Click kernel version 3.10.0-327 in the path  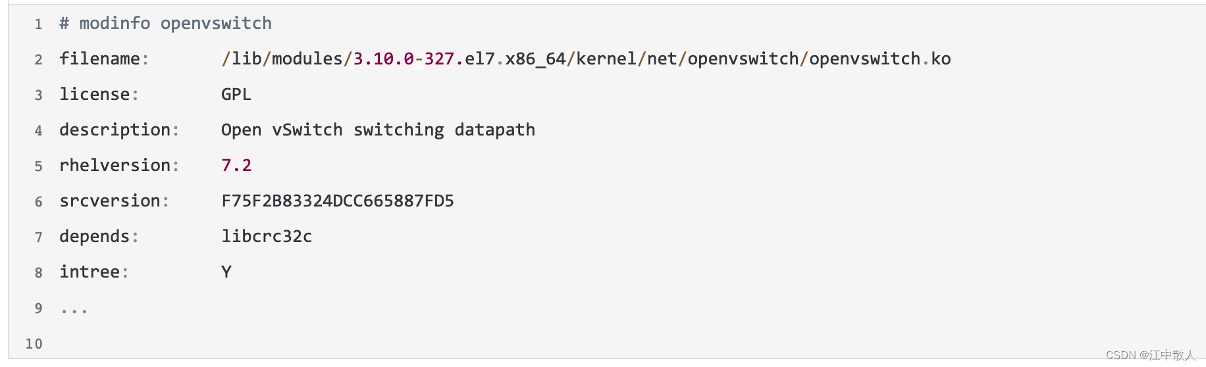click(404, 59)
